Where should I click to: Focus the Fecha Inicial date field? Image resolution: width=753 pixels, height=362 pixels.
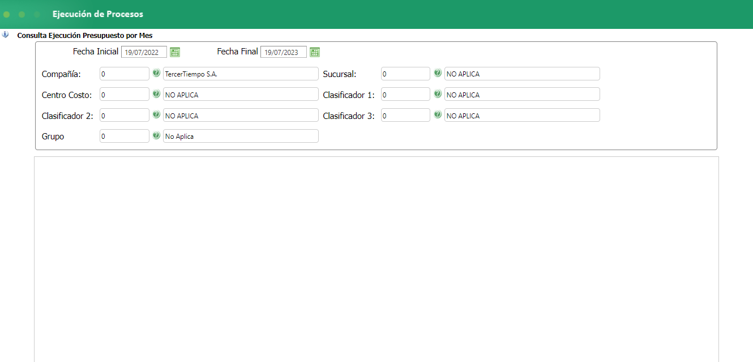(x=144, y=52)
